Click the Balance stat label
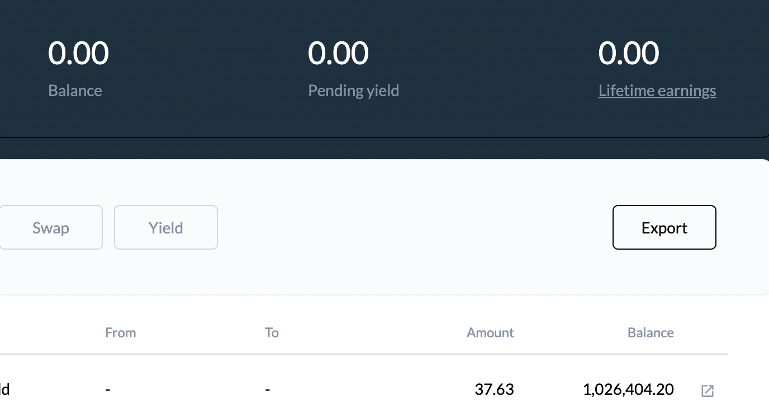This screenshot has height=420, width=769. tap(75, 90)
